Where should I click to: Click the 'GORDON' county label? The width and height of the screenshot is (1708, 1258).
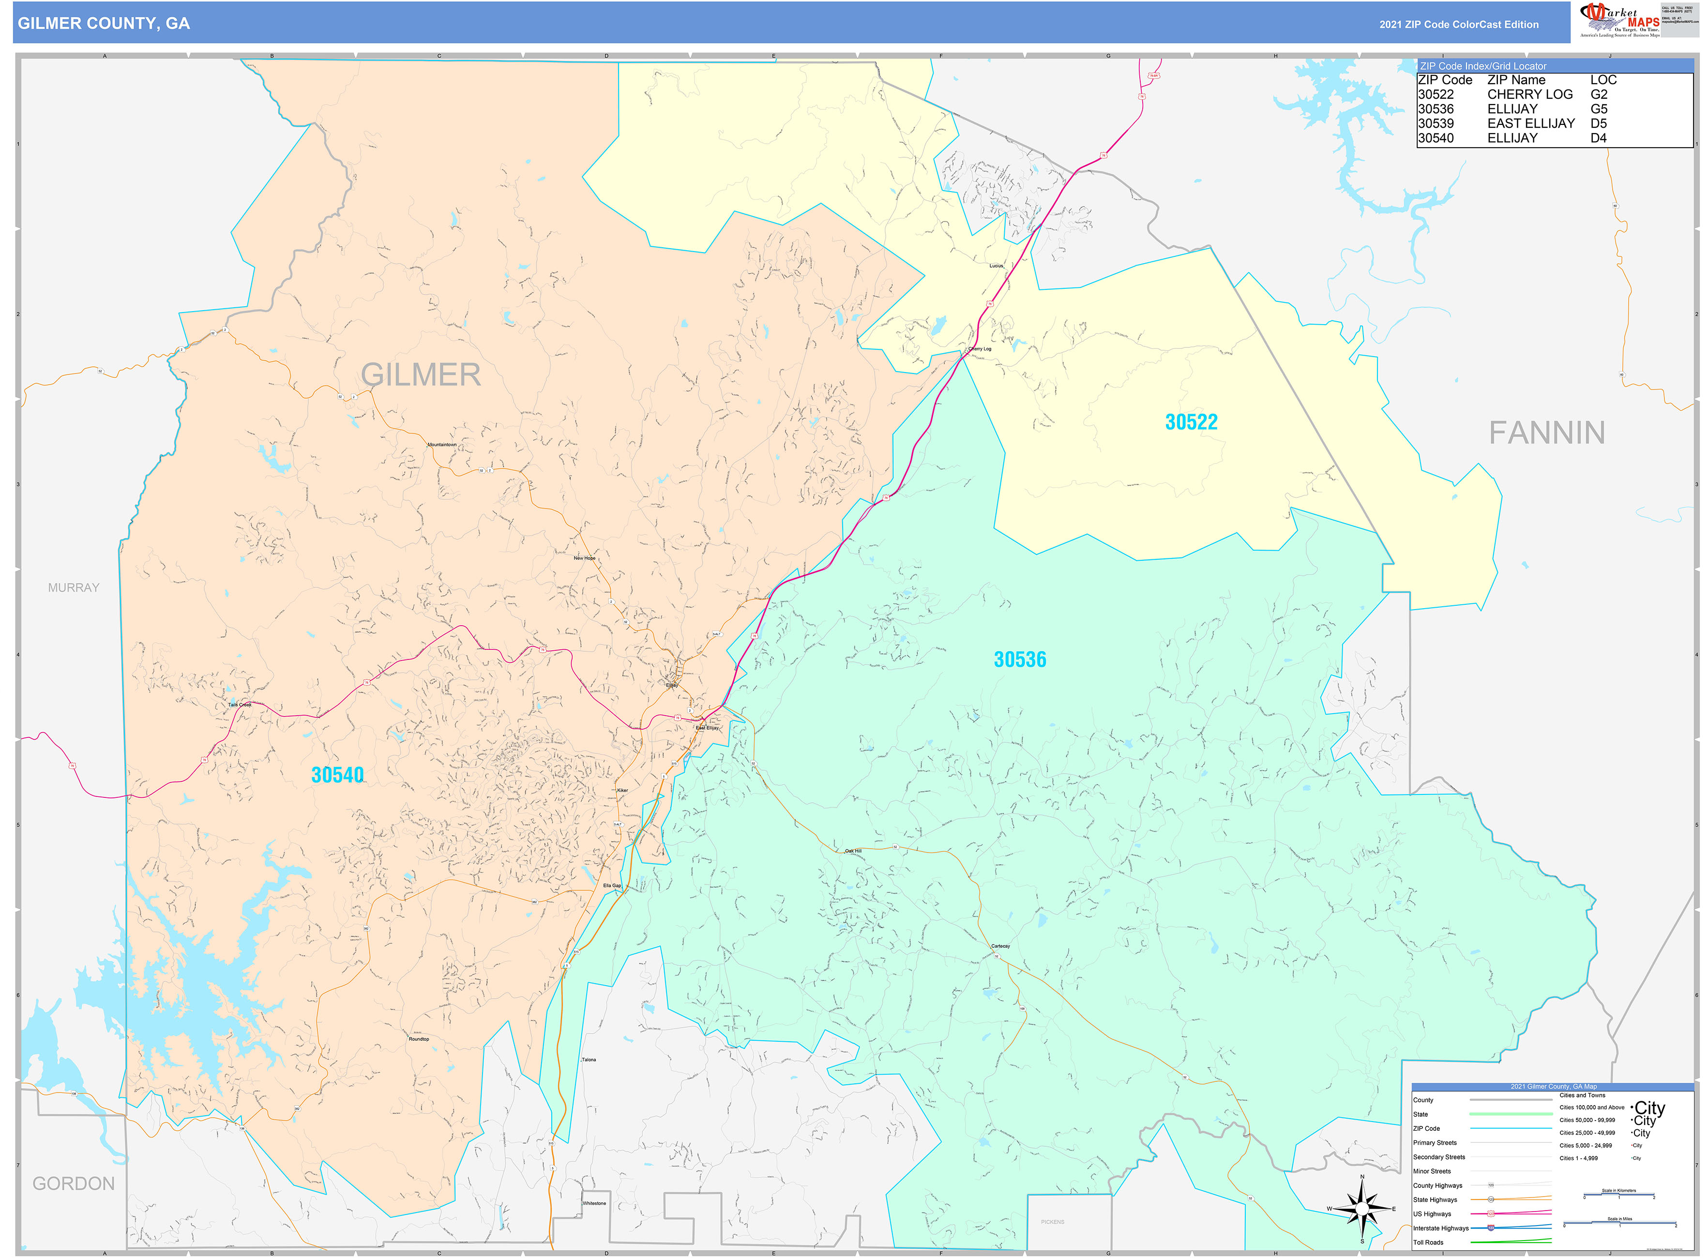point(73,1183)
